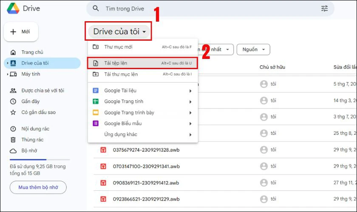Open file 0908369121-2309291412.awb
The width and height of the screenshot is (357, 212).
pos(146,183)
